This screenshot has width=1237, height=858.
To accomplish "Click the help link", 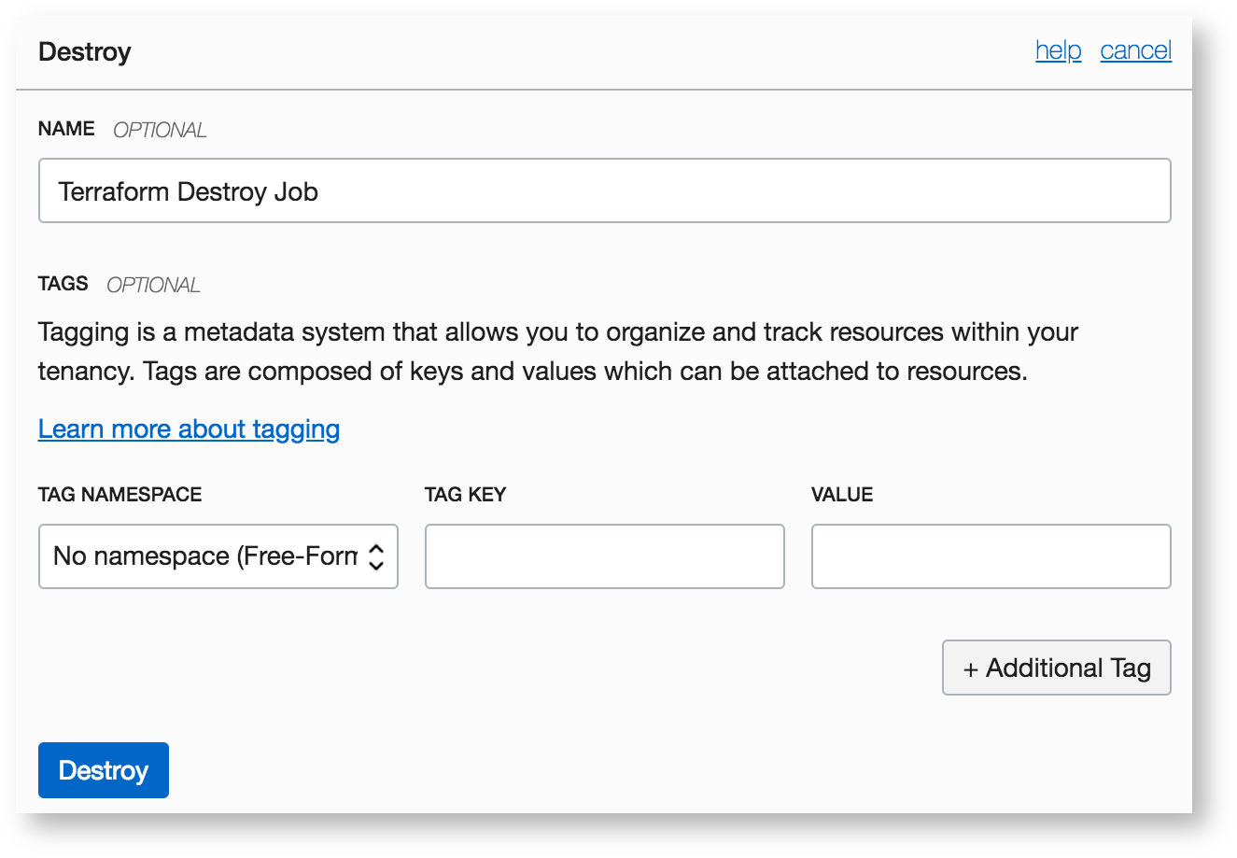I will (x=1058, y=50).
